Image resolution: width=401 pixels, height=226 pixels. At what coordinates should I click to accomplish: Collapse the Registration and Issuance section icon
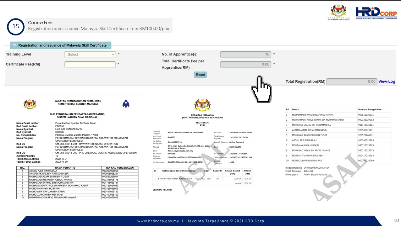click(x=14, y=45)
